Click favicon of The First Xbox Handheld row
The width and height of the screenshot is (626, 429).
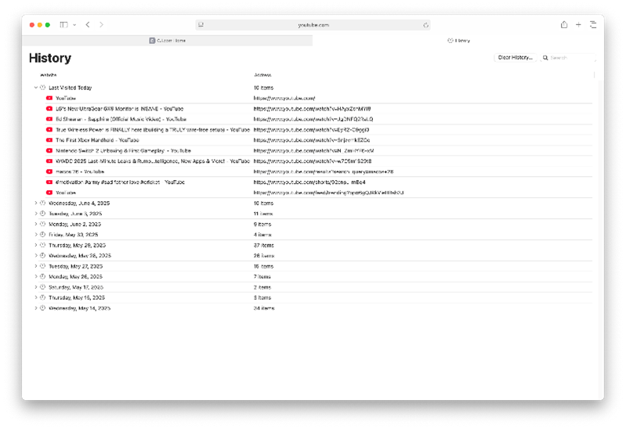coord(49,140)
